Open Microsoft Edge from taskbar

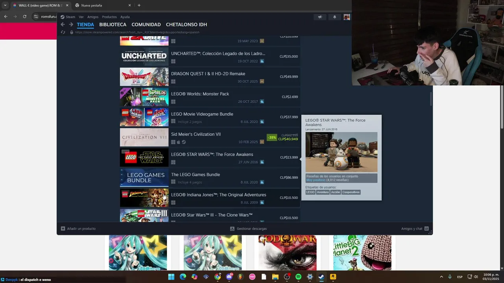point(183,277)
